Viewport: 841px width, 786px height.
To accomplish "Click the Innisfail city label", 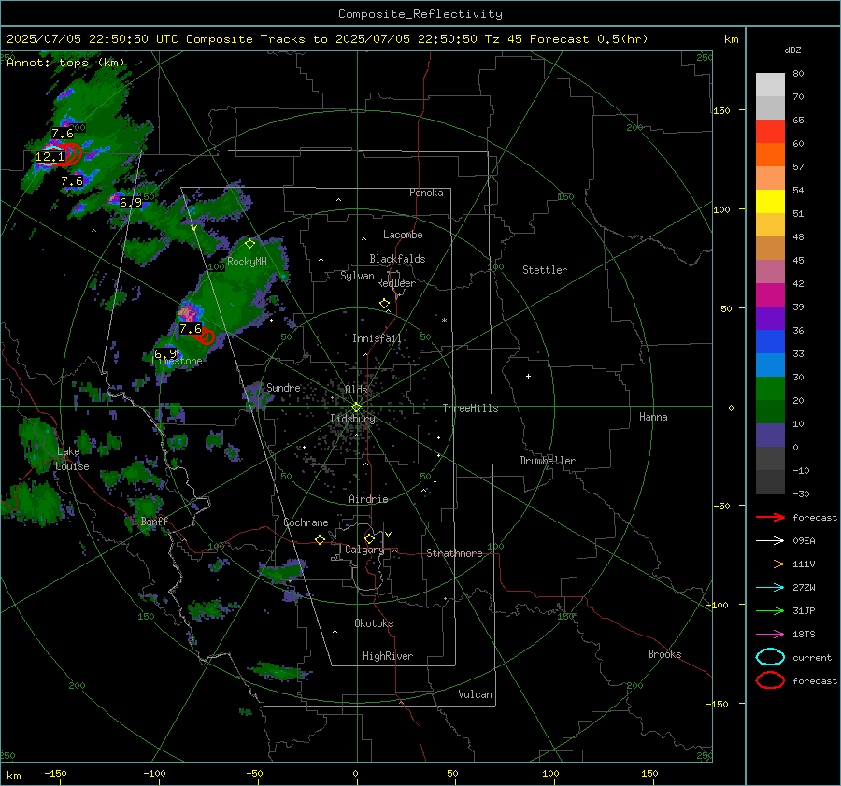I will pyautogui.click(x=378, y=338).
